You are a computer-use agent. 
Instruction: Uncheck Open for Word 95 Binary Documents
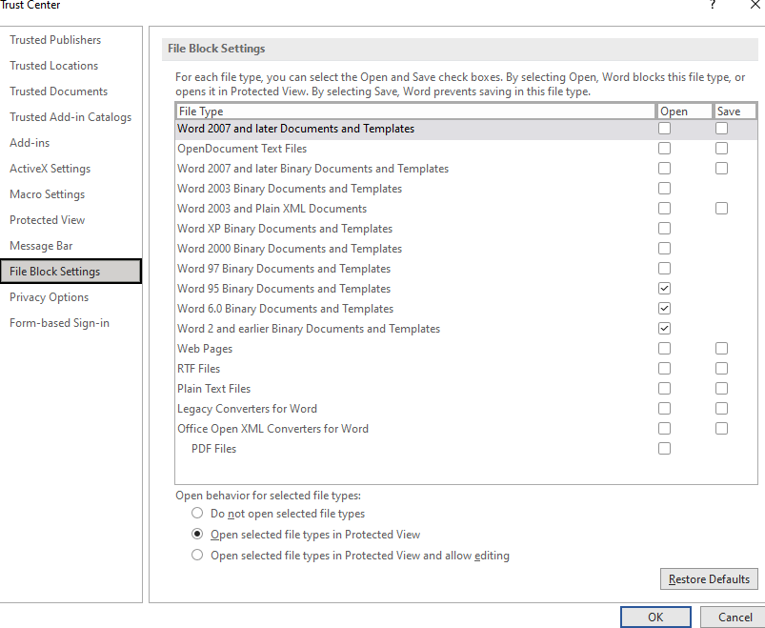[664, 289]
